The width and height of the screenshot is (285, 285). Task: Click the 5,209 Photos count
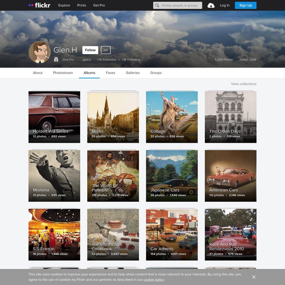pyautogui.click(x=223, y=60)
